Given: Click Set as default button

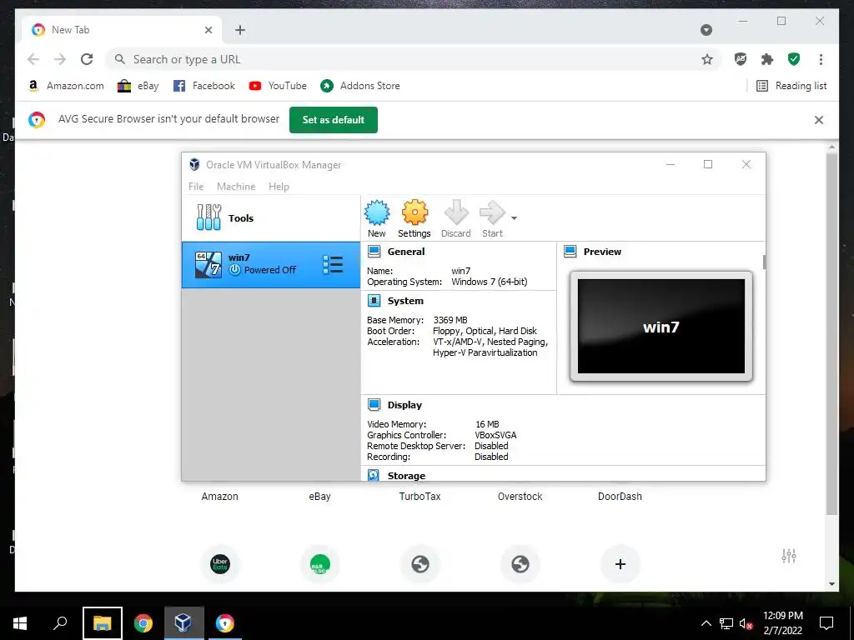Looking at the screenshot, I should click(334, 120).
